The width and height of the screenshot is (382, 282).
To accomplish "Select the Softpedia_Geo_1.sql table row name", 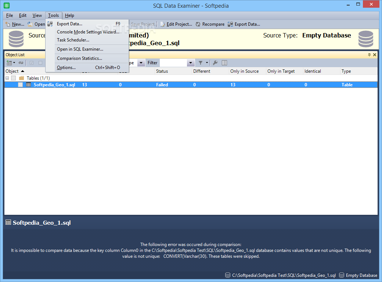I will coord(54,85).
